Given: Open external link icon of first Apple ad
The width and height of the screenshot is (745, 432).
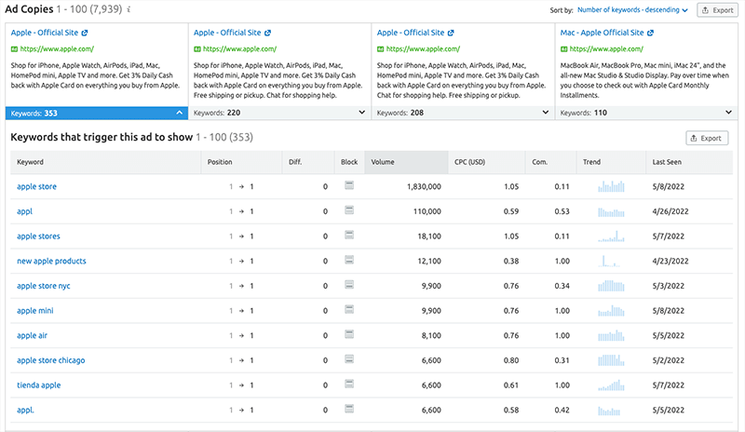Looking at the screenshot, I should [x=85, y=33].
